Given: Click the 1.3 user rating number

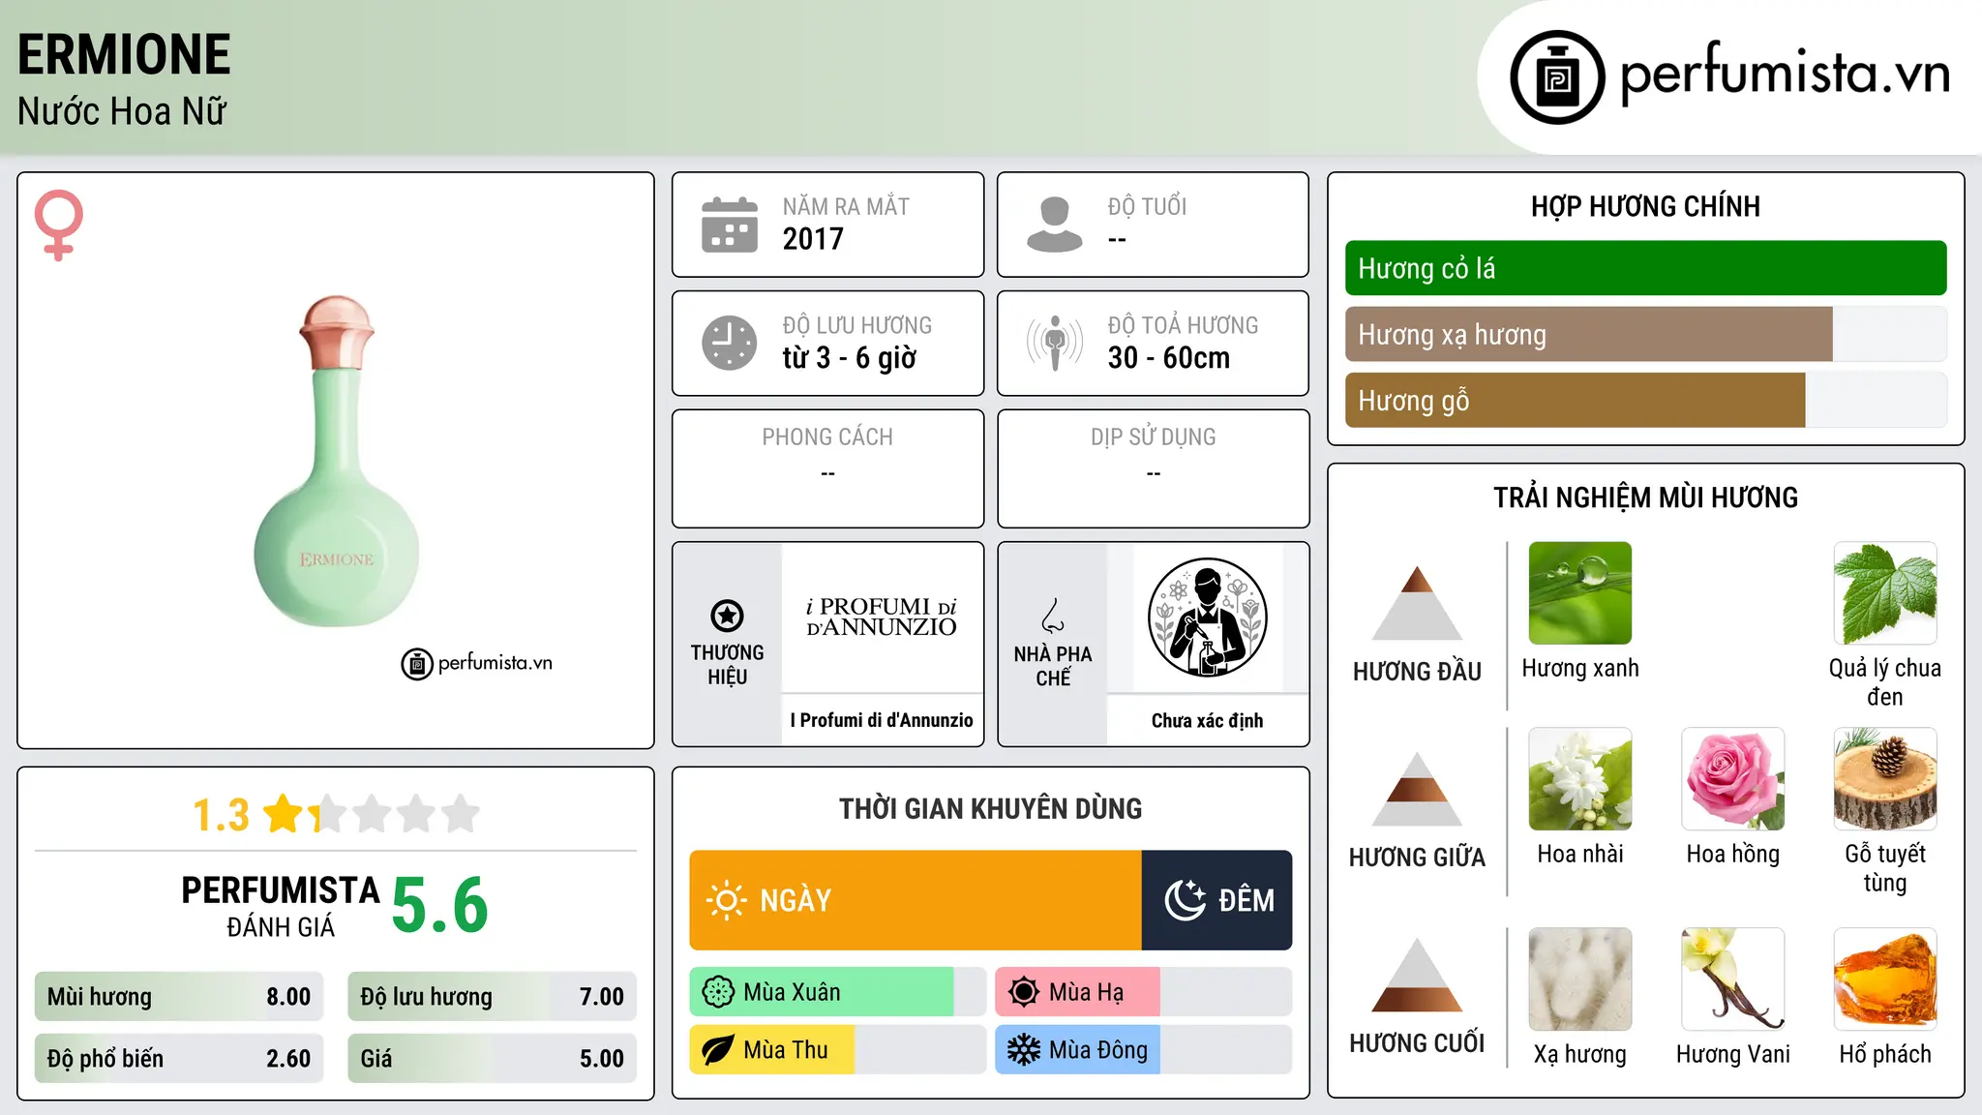Looking at the screenshot, I should pos(222,815).
